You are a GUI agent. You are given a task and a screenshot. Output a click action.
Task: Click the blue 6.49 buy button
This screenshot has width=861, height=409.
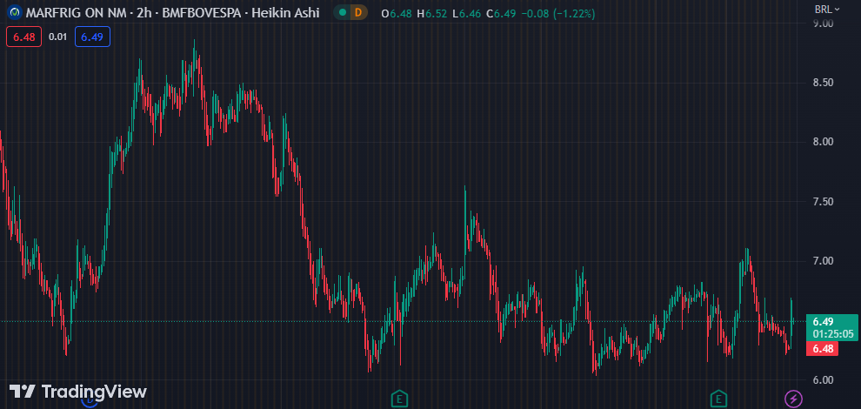92,37
